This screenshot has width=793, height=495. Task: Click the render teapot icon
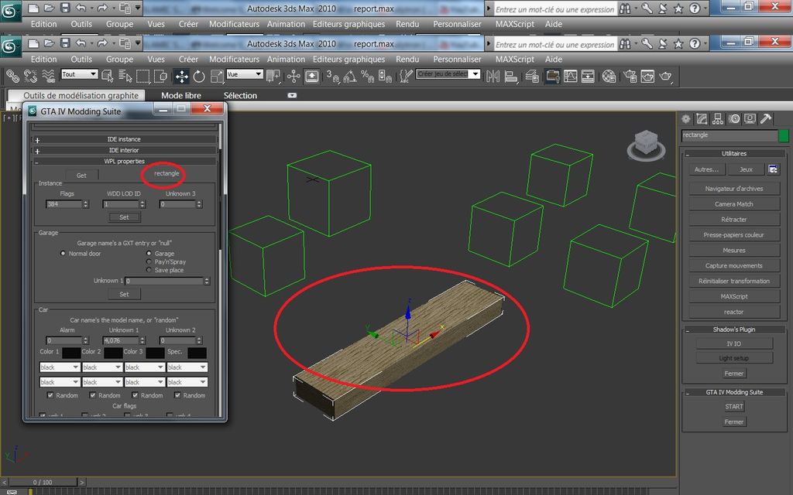click(x=665, y=77)
